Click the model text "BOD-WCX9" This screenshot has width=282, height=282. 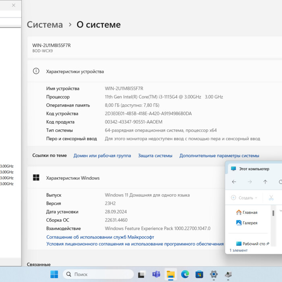pyautogui.click(x=42, y=51)
